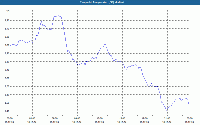
Task: Click the '09:00' time label
Action: 77,118
